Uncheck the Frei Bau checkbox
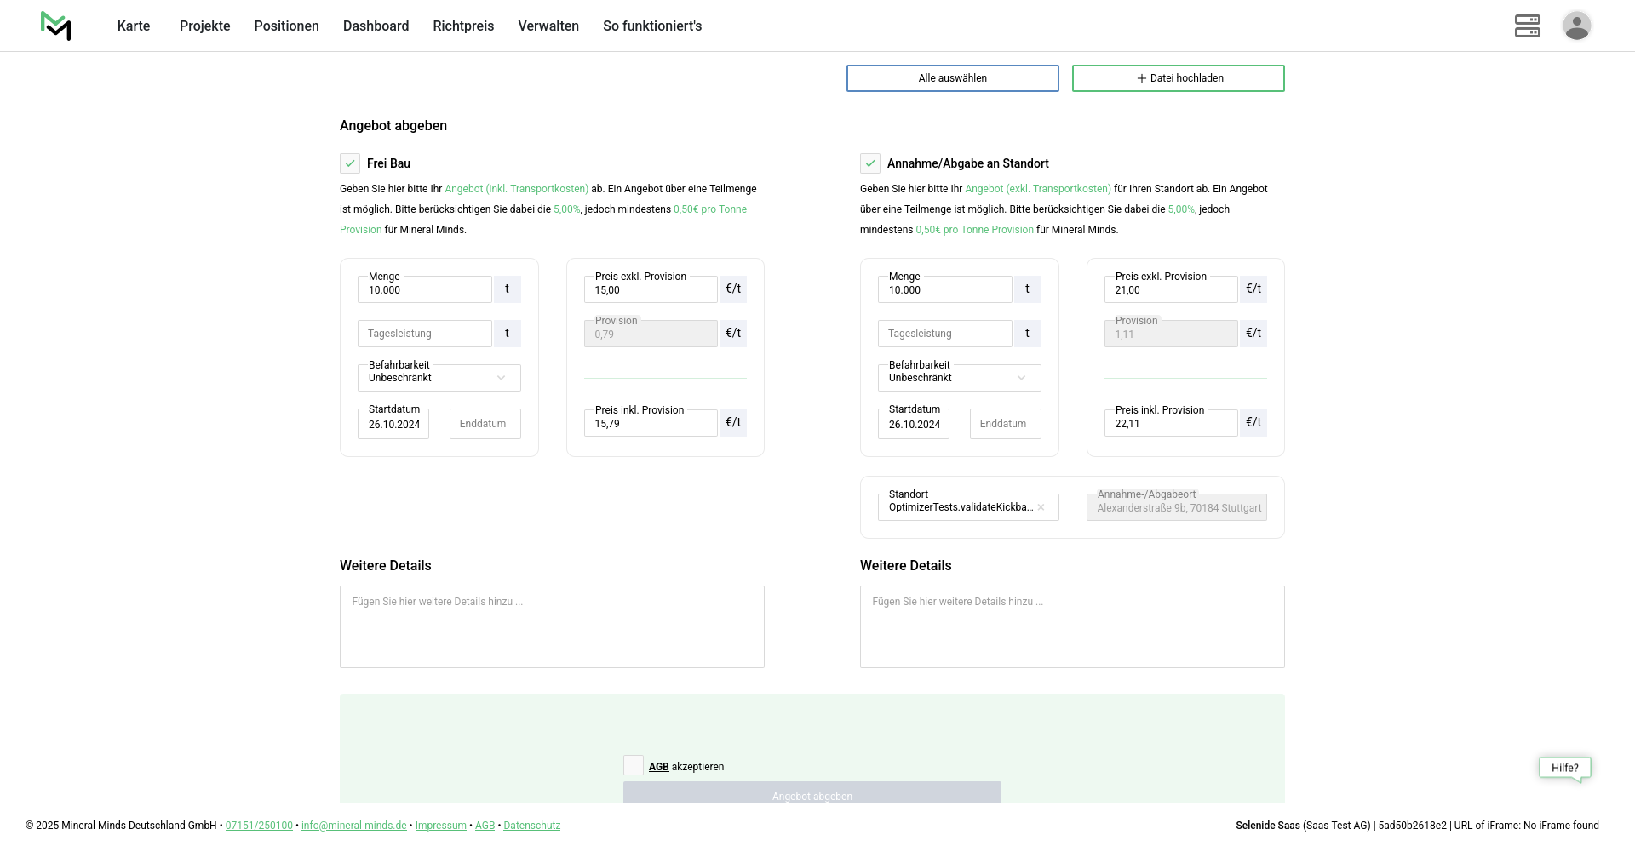Image resolution: width=1635 pixels, height=846 pixels. (x=350, y=163)
